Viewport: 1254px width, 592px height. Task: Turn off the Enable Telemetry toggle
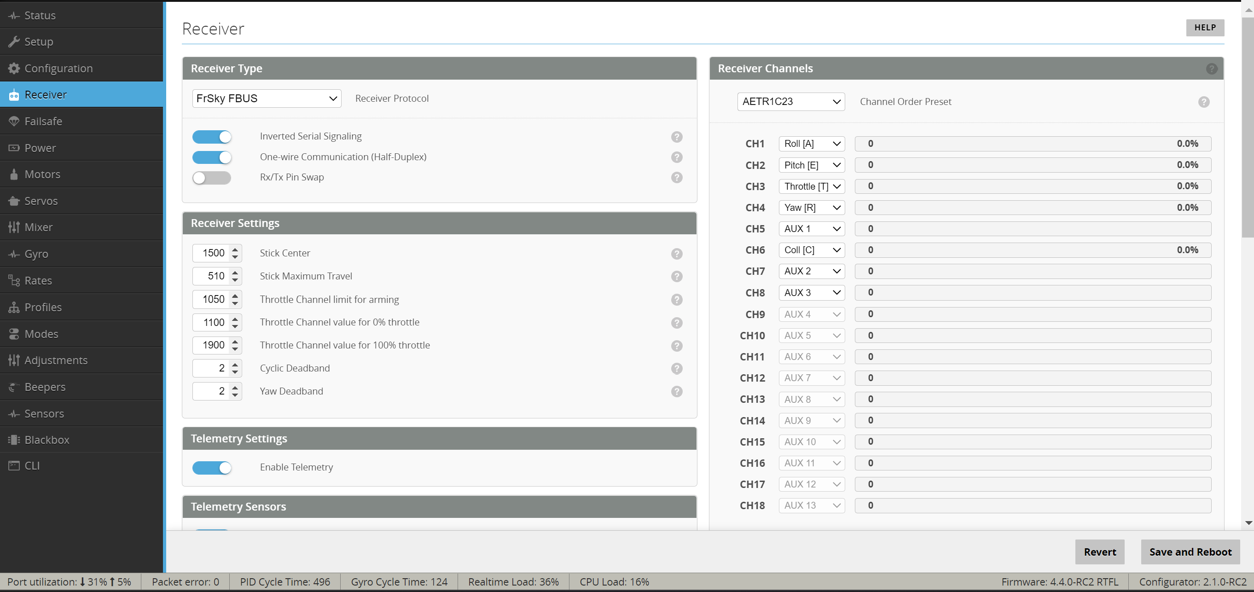pos(212,467)
